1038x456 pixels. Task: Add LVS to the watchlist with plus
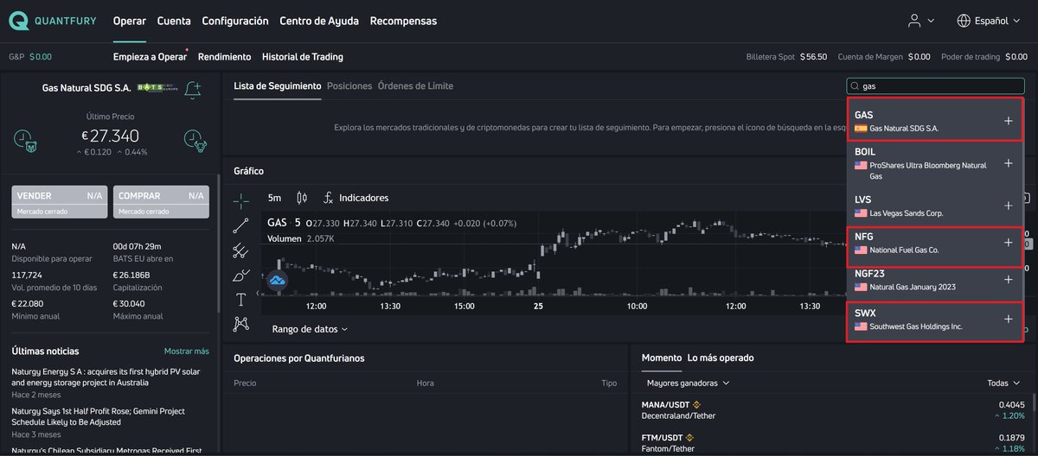click(x=1008, y=206)
